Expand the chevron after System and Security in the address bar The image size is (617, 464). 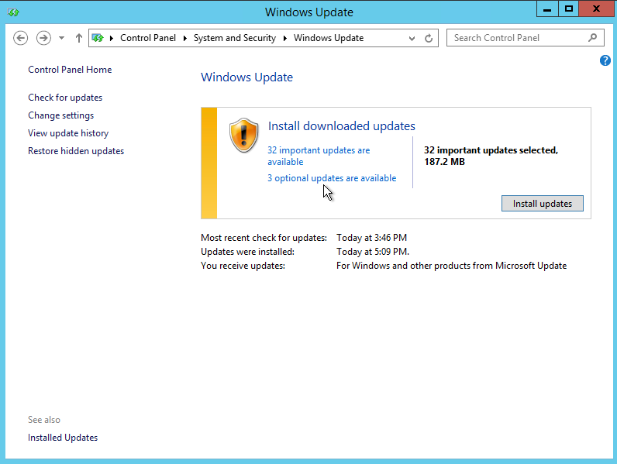pyautogui.click(x=285, y=38)
